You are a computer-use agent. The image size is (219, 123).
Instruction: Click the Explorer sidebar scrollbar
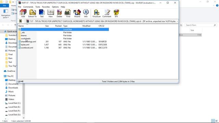[24, 99]
